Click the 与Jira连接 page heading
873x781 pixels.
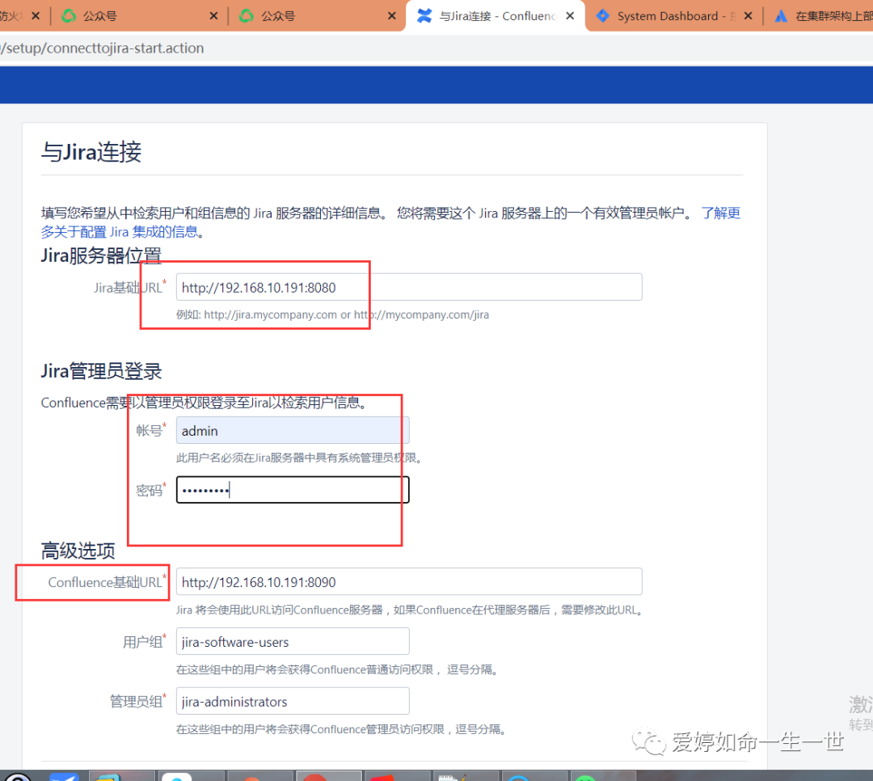click(91, 152)
